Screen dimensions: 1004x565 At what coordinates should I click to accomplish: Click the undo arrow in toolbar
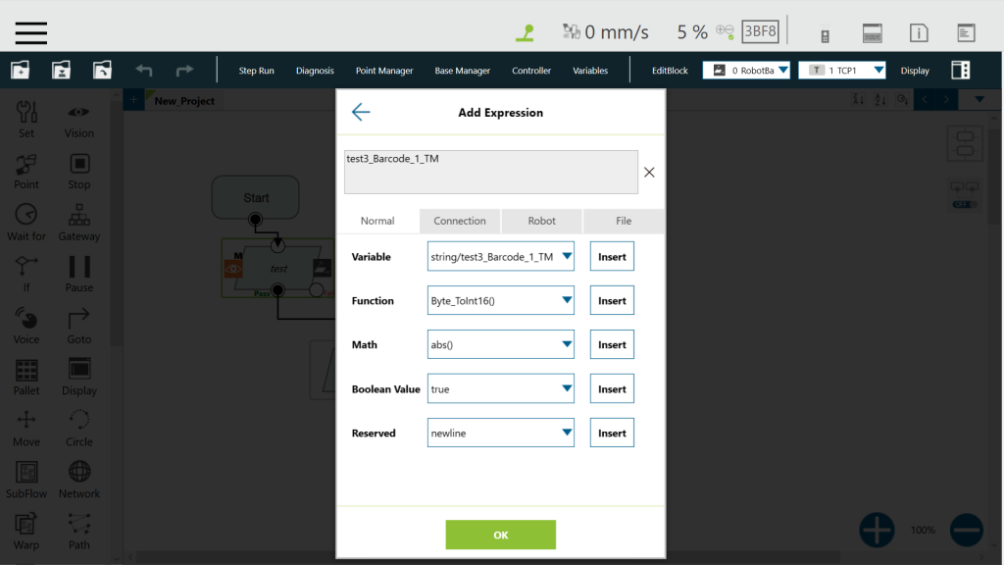click(x=144, y=71)
